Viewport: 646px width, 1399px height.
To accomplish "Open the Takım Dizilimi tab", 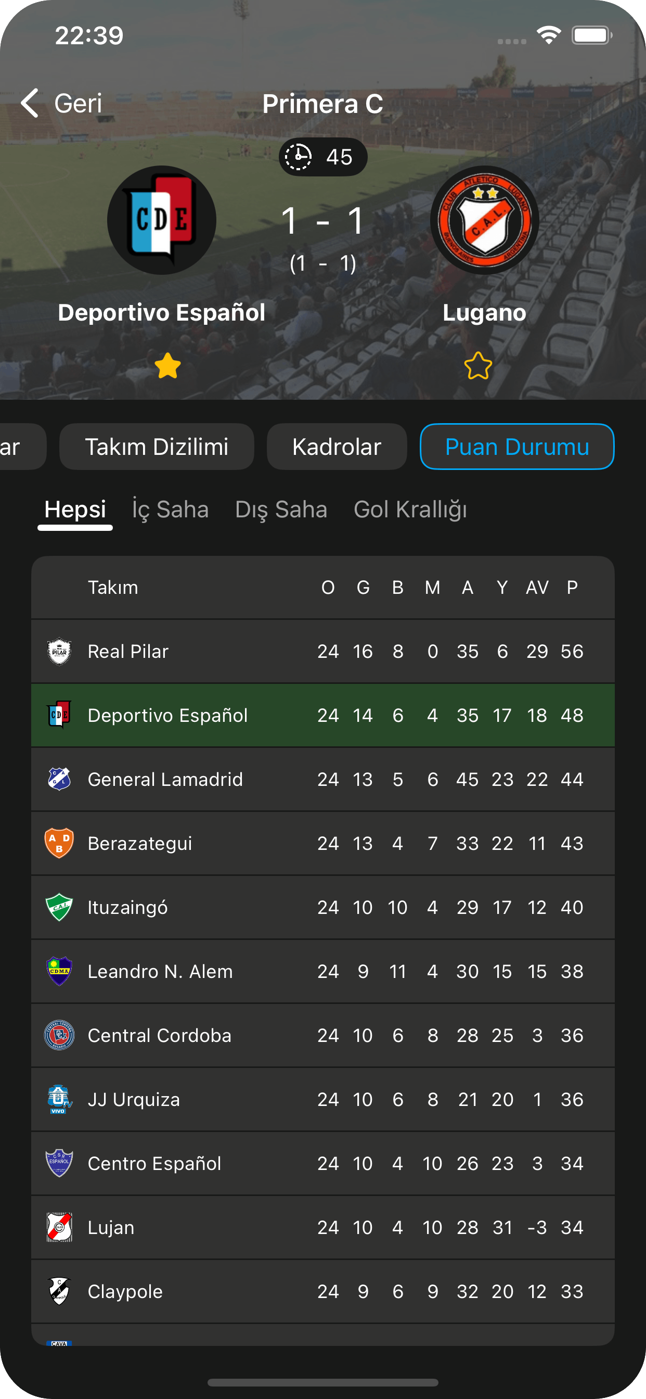I will click(157, 447).
